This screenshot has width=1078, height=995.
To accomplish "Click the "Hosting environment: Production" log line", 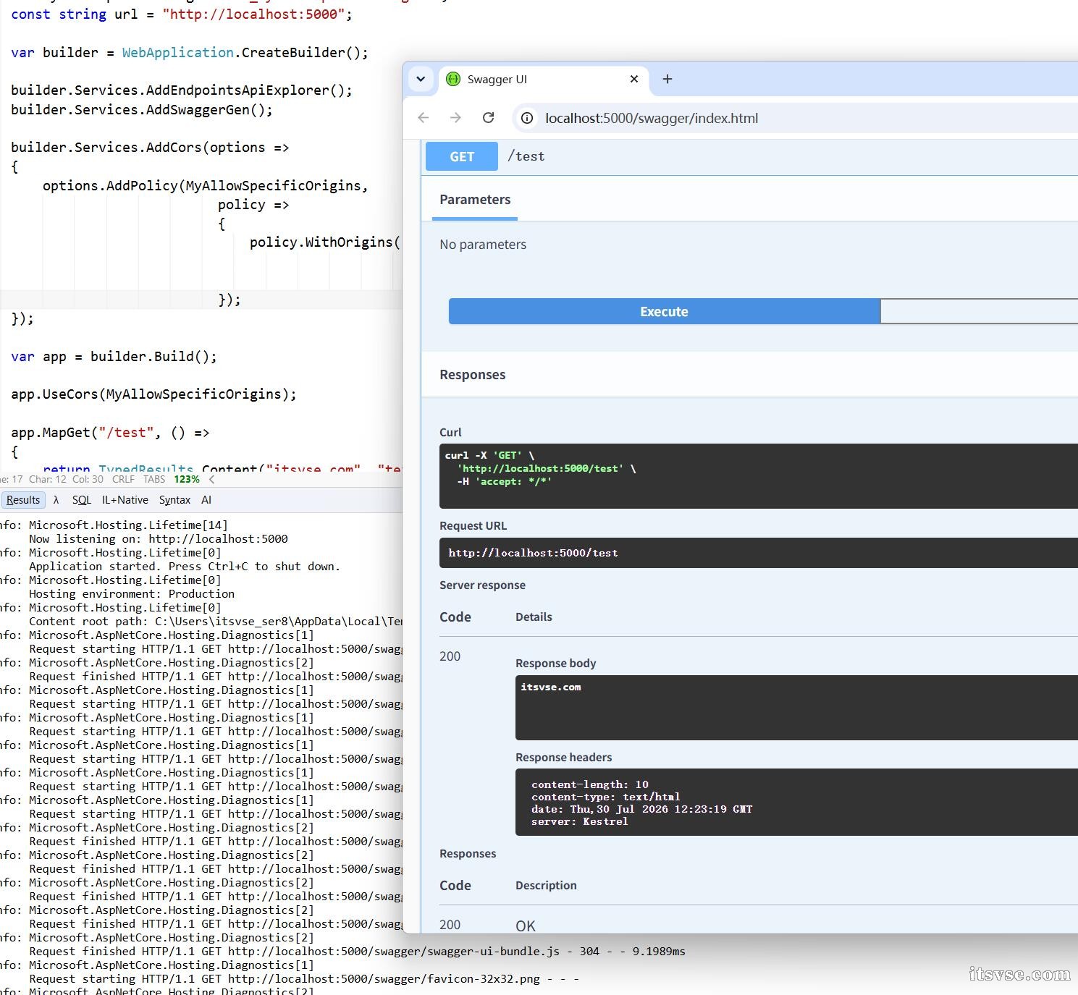I will point(132,594).
